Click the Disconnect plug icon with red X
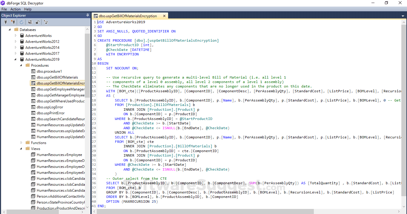Screen dimensions: 407x214 (x=13, y=22)
